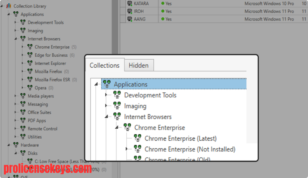Collapse Applications in the Collections popup
The image size is (308, 178).
tap(96, 84)
